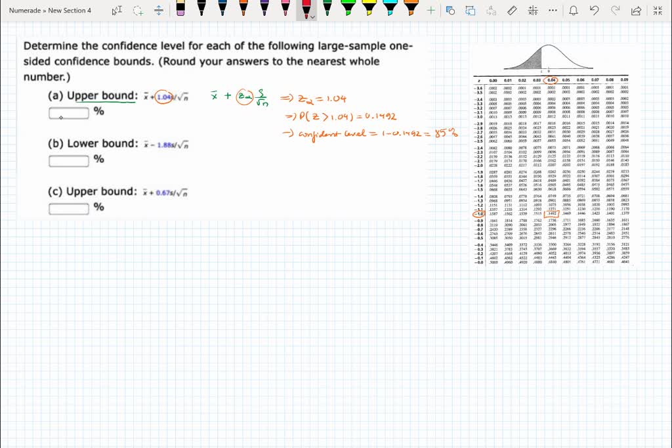672x448 pixels.
Task: Open the ruler tool
Action: coord(511,11)
